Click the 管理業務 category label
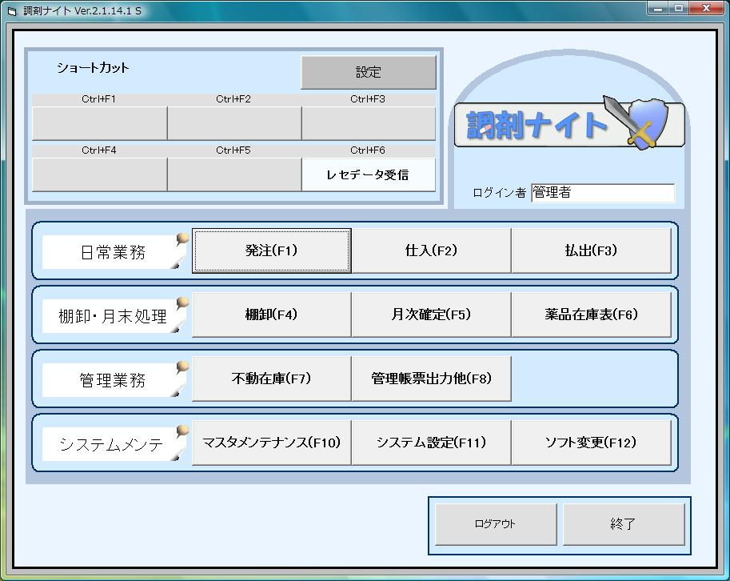Viewport: 730px width, 581px height. [113, 380]
